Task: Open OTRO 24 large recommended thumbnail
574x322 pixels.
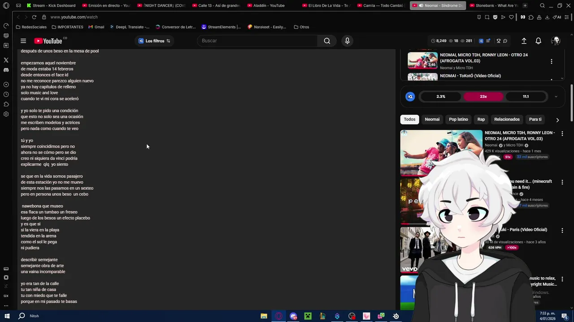Action: pos(441,153)
